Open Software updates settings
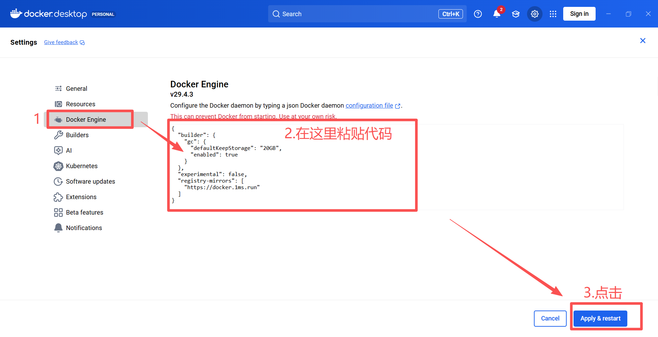 96,181
